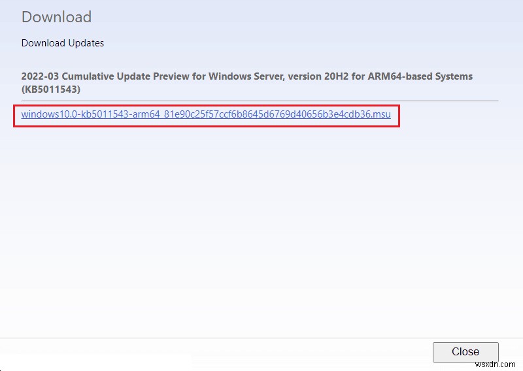Click the "(KB5011543)" text in the update title
Image resolution: width=523 pixels, height=371 pixels.
pyautogui.click(x=51, y=88)
